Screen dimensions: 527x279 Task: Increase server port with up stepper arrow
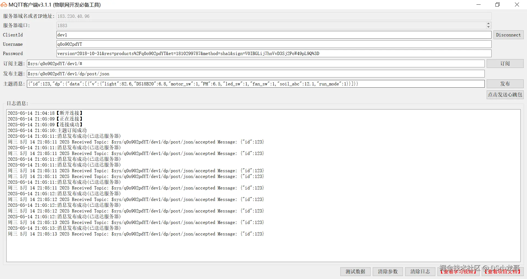(488, 24)
